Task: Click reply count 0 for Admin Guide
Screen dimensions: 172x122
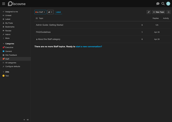Action: pyautogui.click(x=142, y=25)
